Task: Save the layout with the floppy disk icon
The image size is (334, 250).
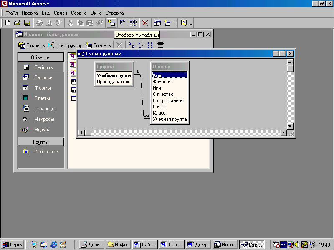Action: [x=27, y=23]
